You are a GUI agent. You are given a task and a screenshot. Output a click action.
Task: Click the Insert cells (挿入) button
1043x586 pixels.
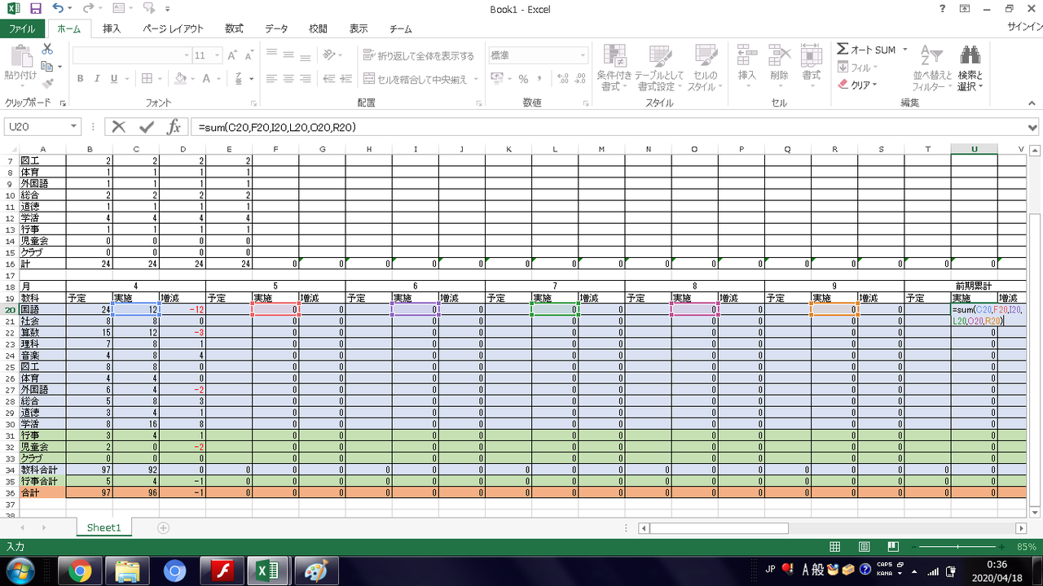tap(747, 64)
